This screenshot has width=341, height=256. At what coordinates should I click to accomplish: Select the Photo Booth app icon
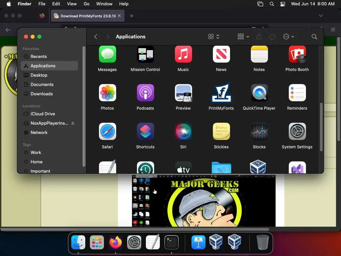297,54
